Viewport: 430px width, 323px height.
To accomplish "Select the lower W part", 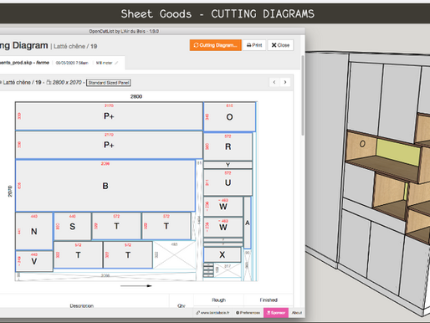I will [x=223, y=228].
